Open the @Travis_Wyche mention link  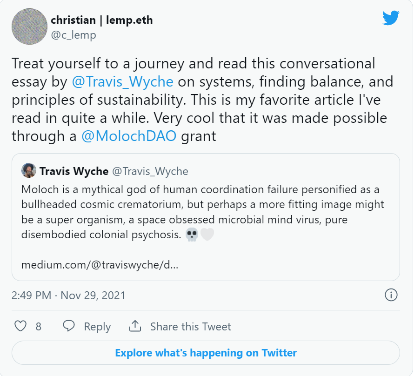(x=122, y=81)
